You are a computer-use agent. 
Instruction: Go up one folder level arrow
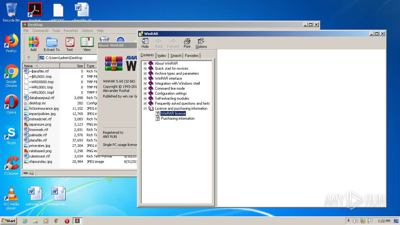29,57
